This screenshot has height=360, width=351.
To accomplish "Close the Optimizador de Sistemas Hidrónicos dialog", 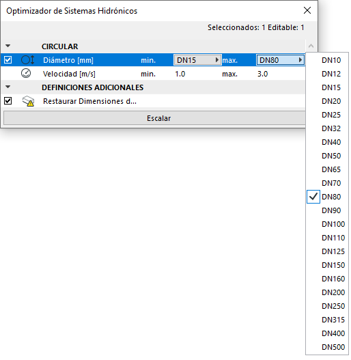I will point(307,10).
